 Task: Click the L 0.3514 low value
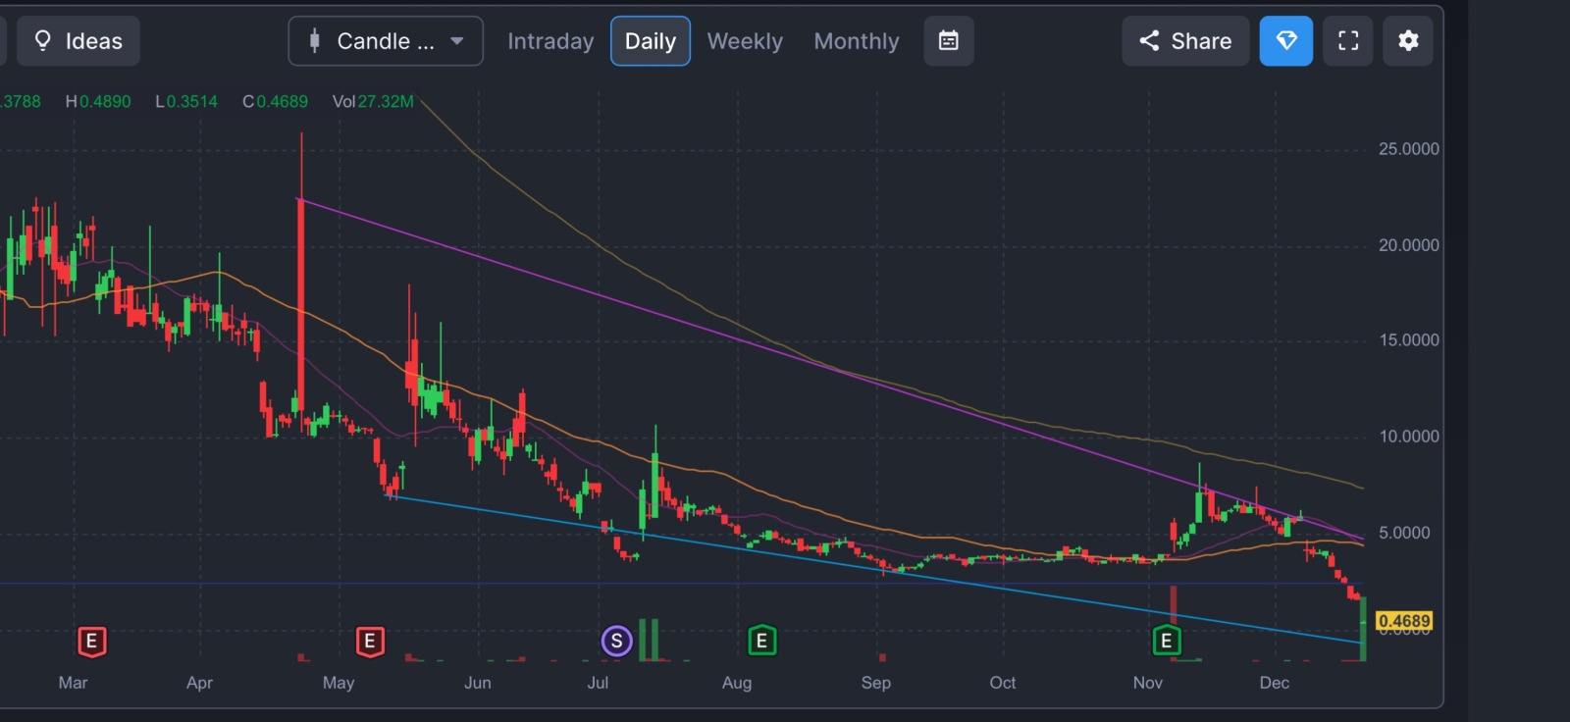click(186, 102)
